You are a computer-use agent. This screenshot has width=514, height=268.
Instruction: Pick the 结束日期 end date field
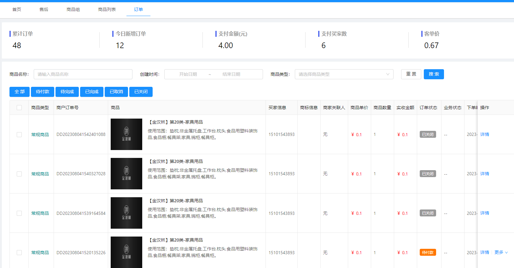(231, 74)
